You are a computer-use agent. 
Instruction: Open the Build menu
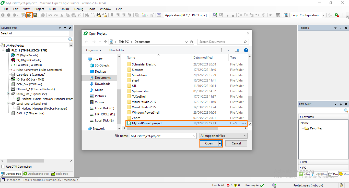52,9
